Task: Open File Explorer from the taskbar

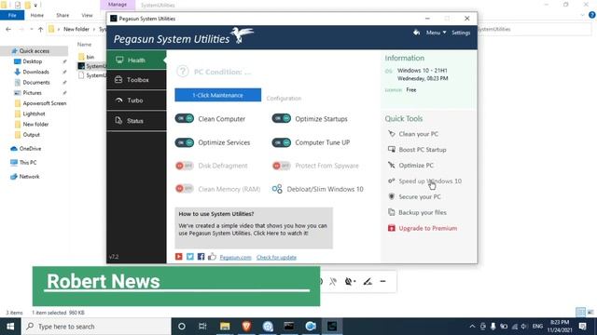Action: coord(225,327)
